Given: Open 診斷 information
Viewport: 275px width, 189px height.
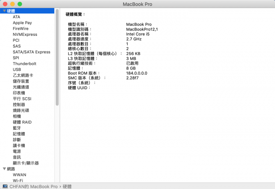Looking at the screenshot, I should pos(17,139).
